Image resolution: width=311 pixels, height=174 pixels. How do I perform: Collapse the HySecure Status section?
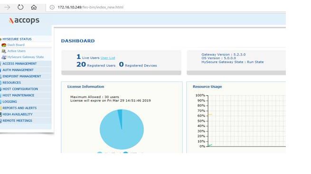(x=17, y=39)
